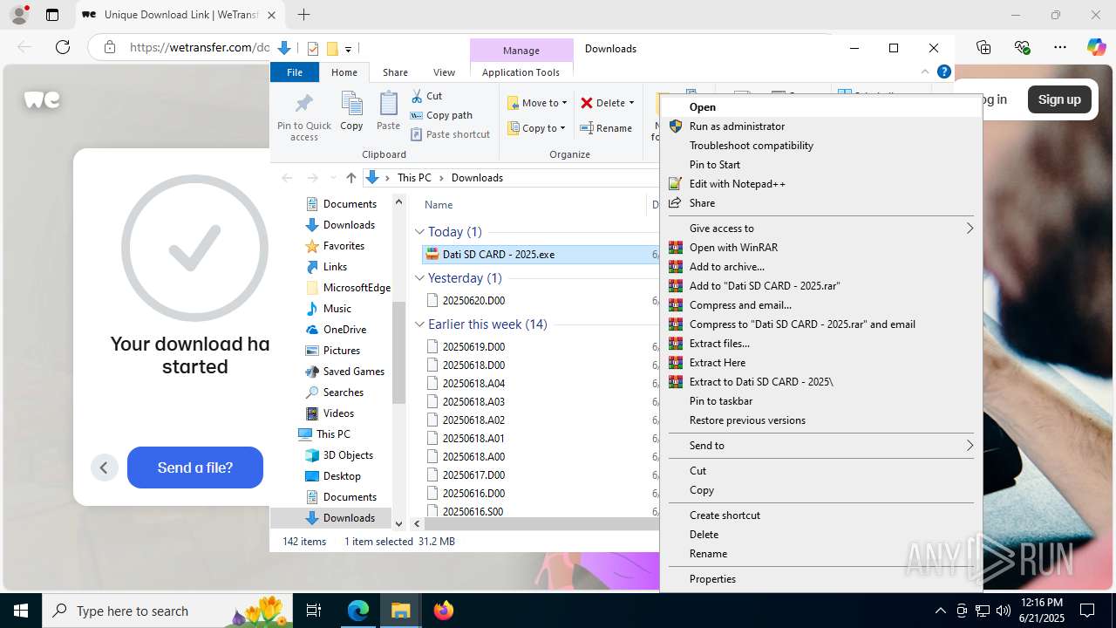Expand the Send to submenu
The width and height of the screenshot is (1116, 628).
821,446
